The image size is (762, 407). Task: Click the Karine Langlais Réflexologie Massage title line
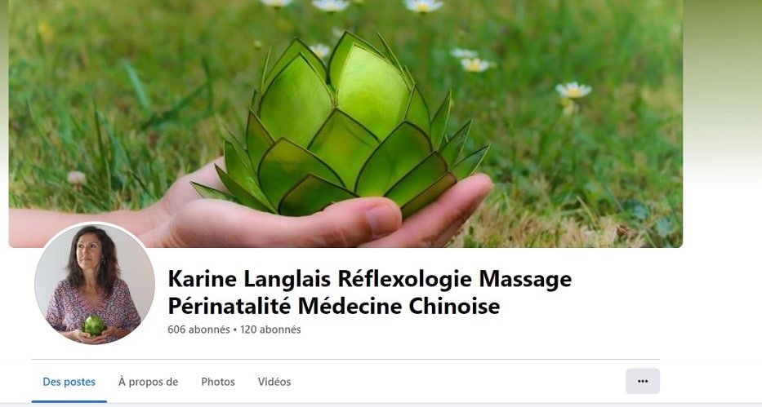pyautogui.click(x=370, y=279)
